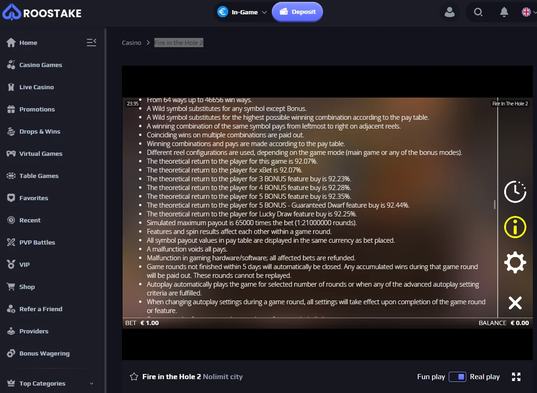Add Fire in the Hole 2 to favorites
The height and width of the screenshot is (393, 537).
[x=134, y=377]
